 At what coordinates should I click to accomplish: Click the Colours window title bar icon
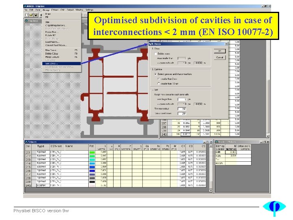(x=26, y=142)
